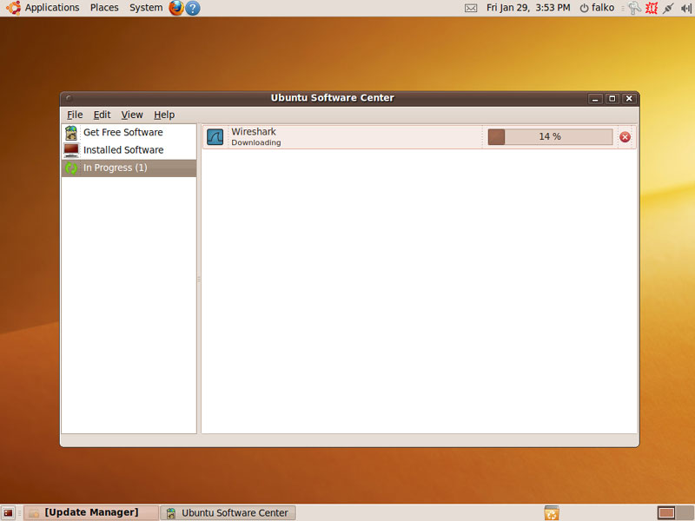Open the trash icon in bottom panel
Image resolution: width=695 pixels, height=521 pixels.
pyautogui.click(x=551, y=513)
